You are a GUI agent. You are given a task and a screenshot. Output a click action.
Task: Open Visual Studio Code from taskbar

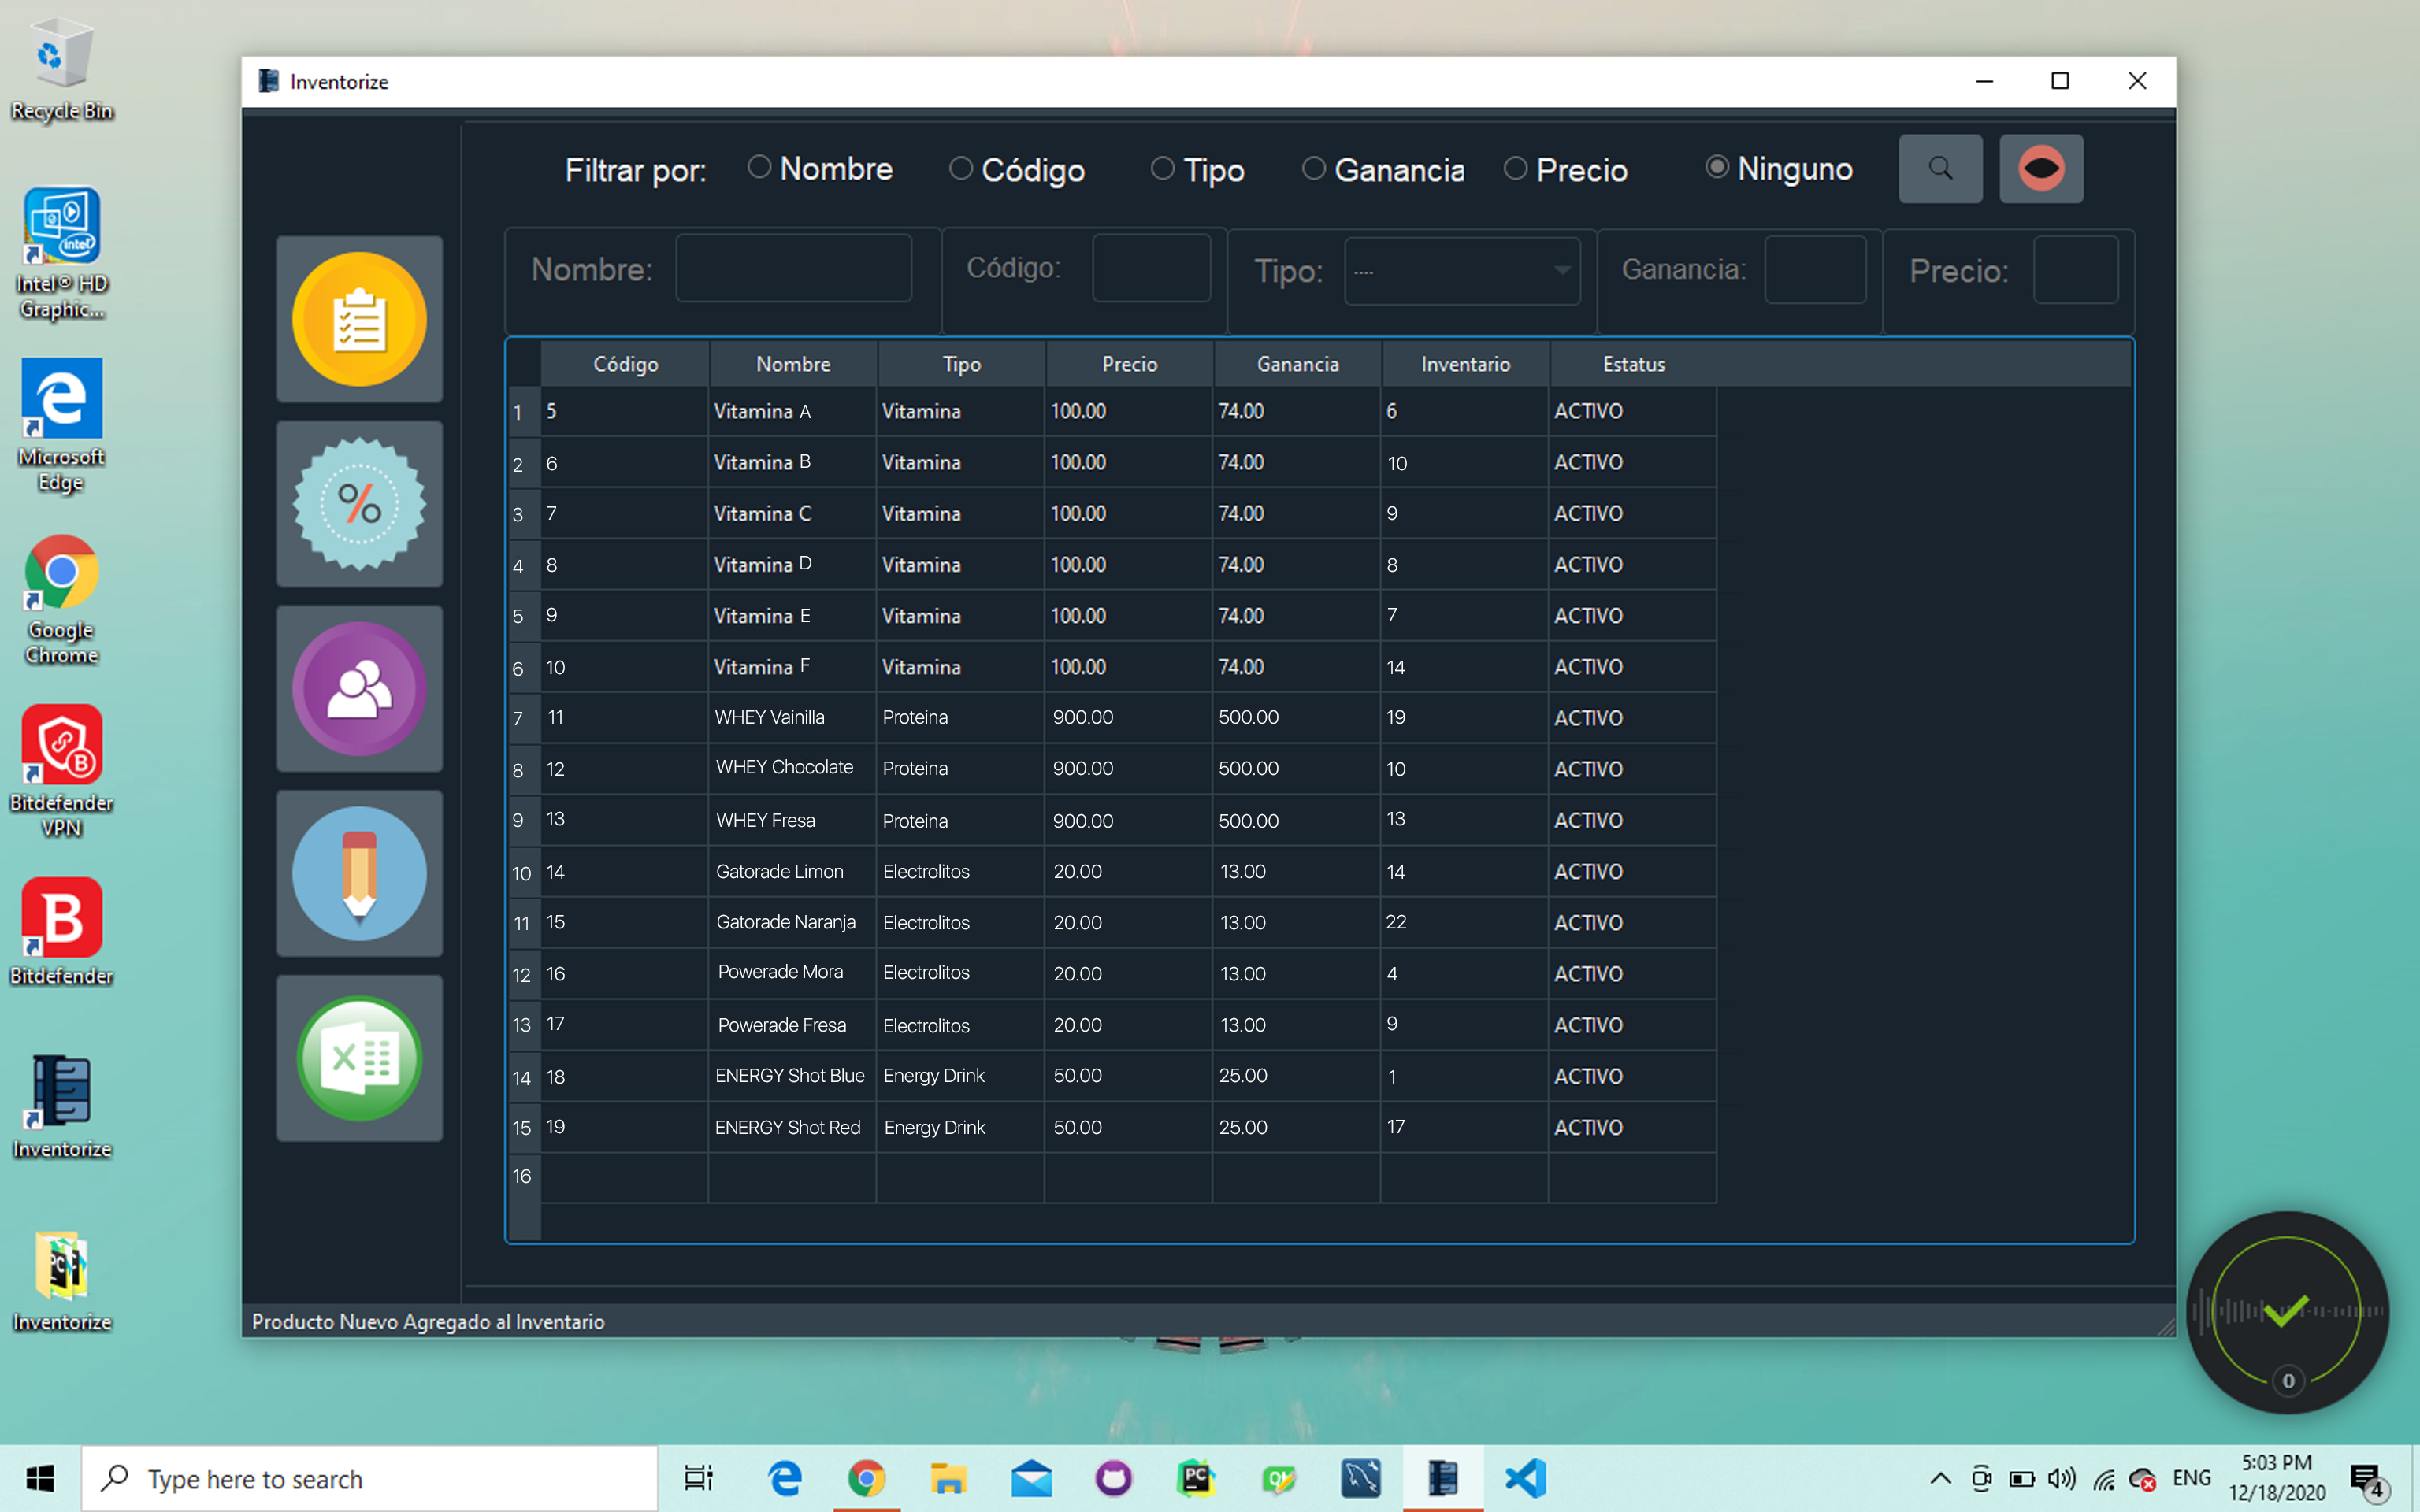[1525, 1478]
